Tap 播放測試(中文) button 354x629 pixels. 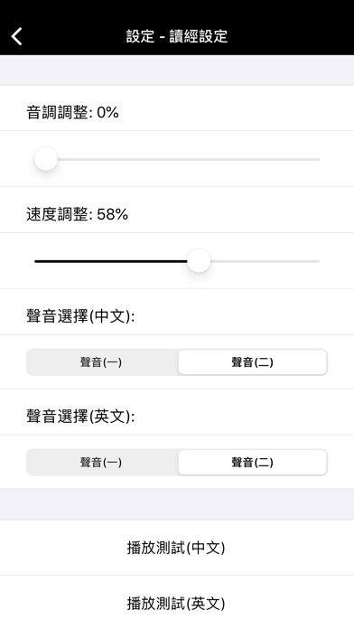(177, 548)
